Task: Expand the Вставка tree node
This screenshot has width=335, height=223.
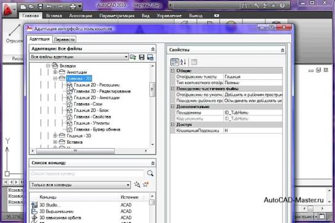Action: point(55,142)
